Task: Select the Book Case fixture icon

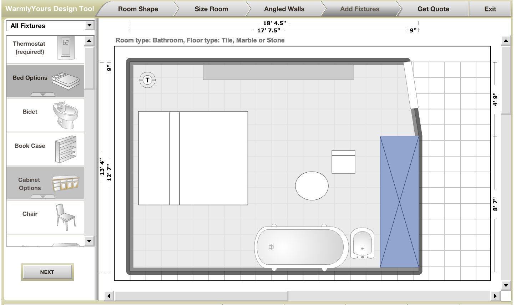Action: (66, 149)
